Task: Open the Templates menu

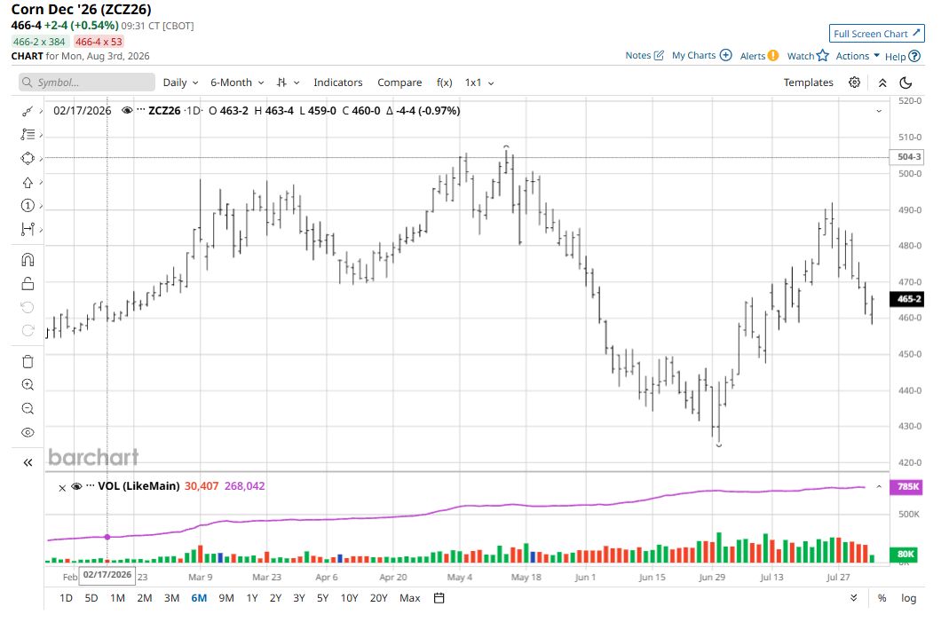Action: (x=808, y=83)
